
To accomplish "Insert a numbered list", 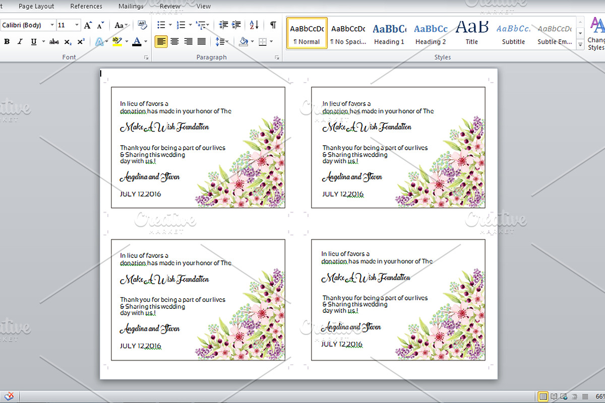I will coord(181,25).
